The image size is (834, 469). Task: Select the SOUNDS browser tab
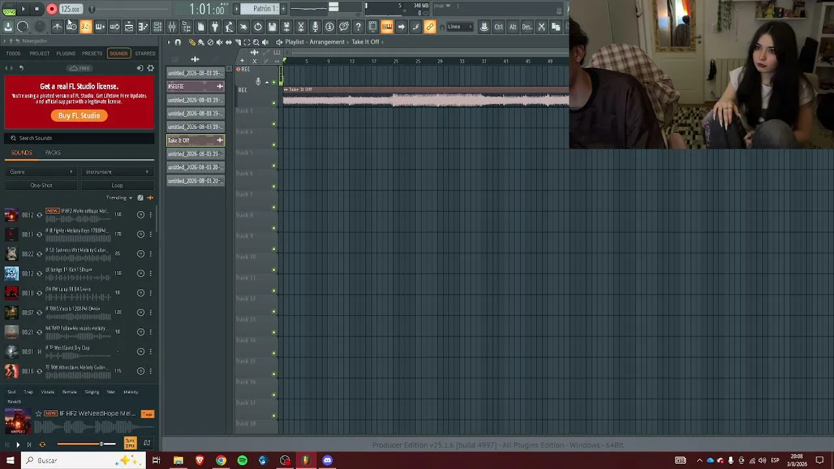click(119, 53)
